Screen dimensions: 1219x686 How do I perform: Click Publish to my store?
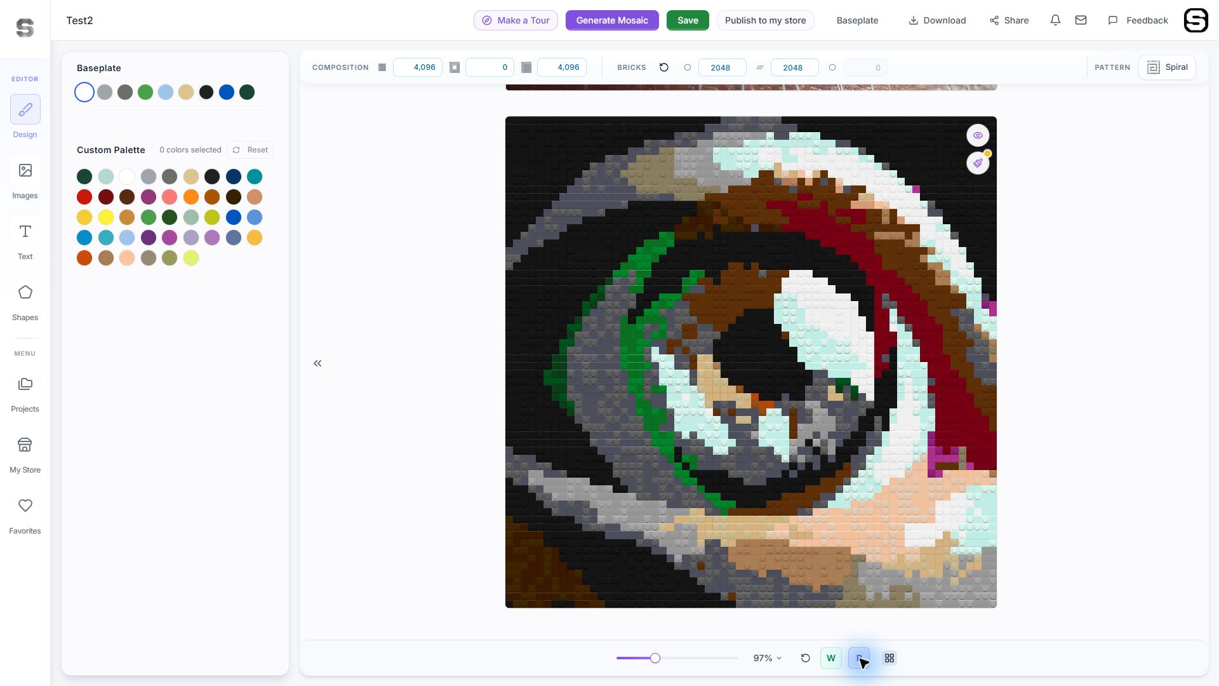click(x=765, y=20)
